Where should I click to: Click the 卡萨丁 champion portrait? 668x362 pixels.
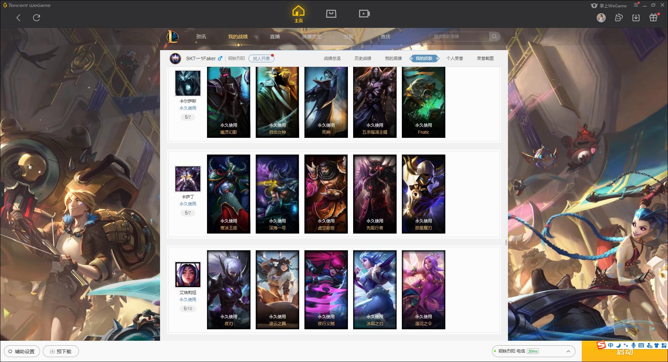[188, 179]
